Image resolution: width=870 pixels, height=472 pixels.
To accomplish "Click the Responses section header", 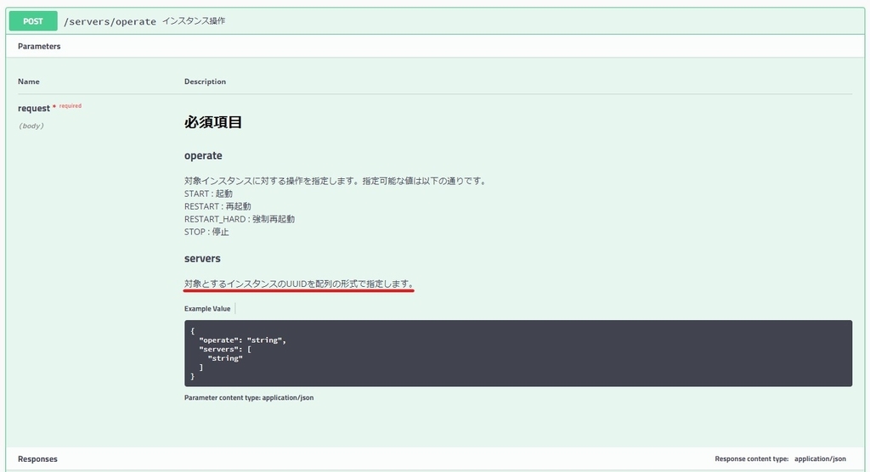I will [x=37, y=458].
